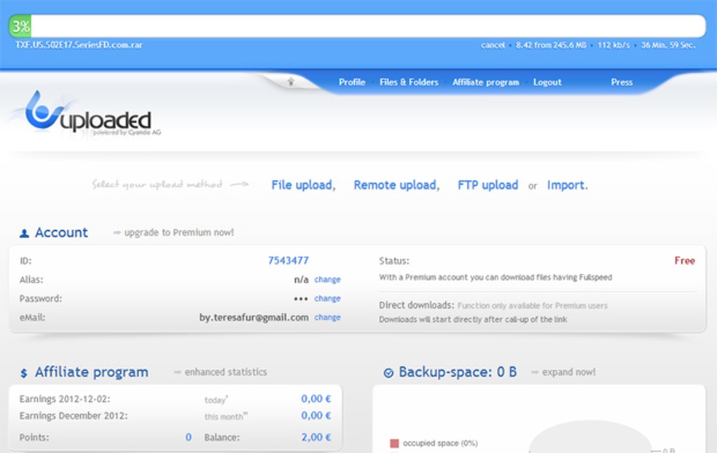Change the Password
This screenshot has height=453, width=717.
pos(327,299)
